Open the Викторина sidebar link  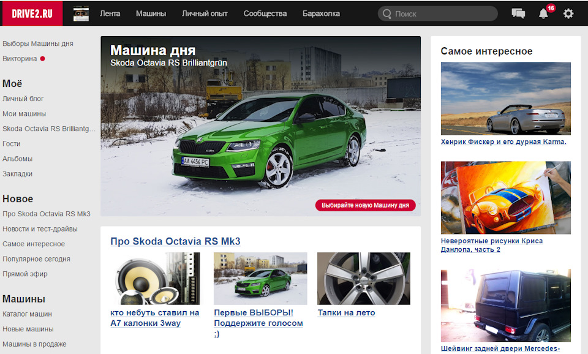click(x=20, y=59)
